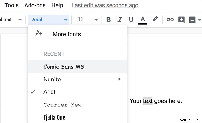Select the highlight color pen
The width and height of the screenshot is (202, 123).
click(155, 20)
